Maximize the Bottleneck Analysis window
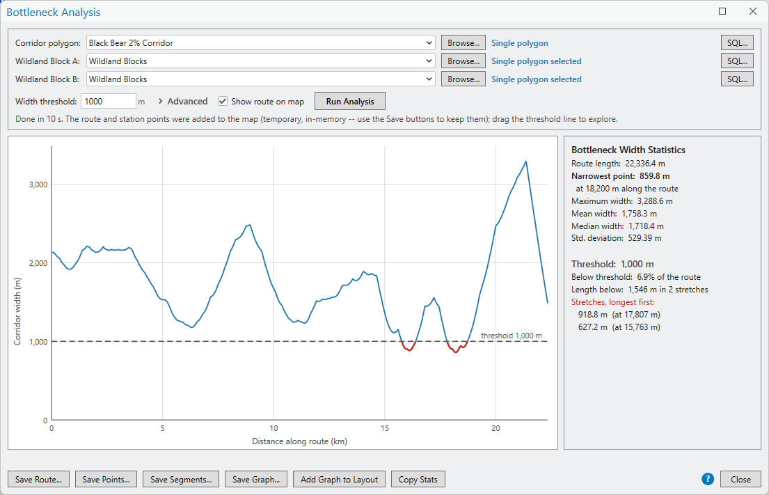Viewport: 769px width, 495px height. click(722, 11)
